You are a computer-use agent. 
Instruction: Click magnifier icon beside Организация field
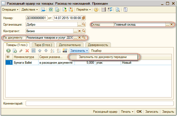click(x=84, y=25)
